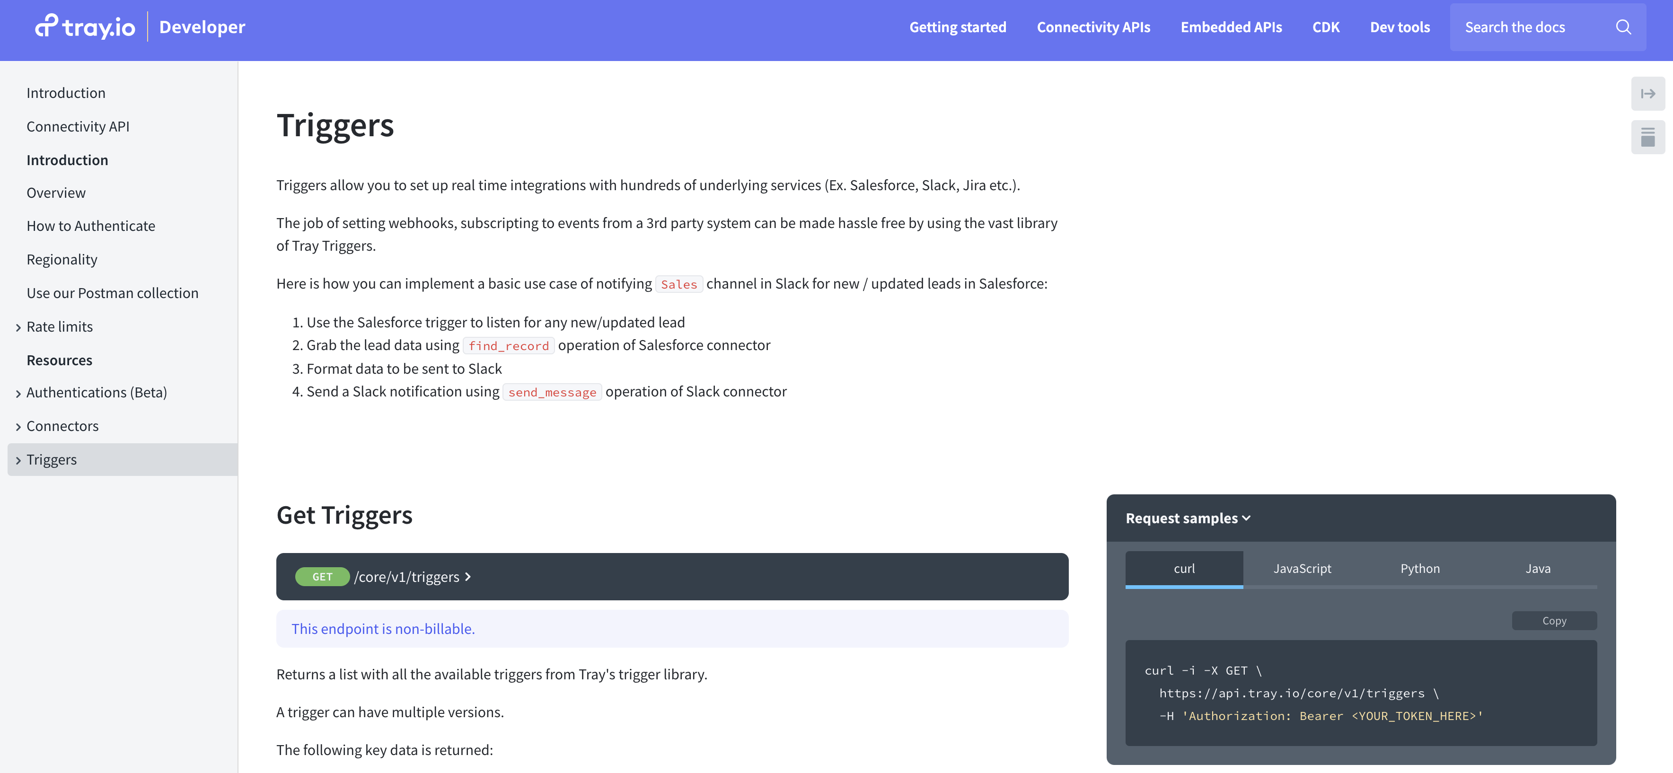Click the Get Triggers heading
1673x773 pixels.
[344, 515]
